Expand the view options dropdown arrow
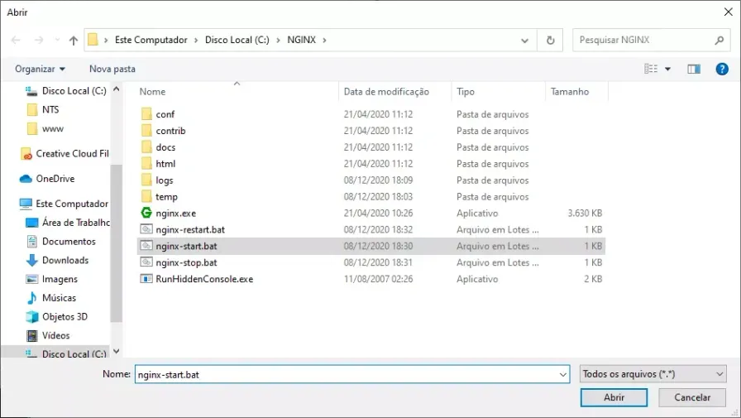This screenshot has width=741, height=418. tap(667, 69)
